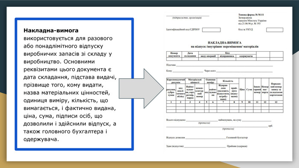The image size is (299, 168).
Task: Click the "Типова форма № М-11" text
Action: (x=251, y=14)
